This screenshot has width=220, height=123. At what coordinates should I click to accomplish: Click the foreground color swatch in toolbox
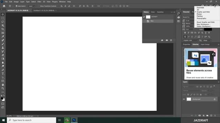click(2, 98)
